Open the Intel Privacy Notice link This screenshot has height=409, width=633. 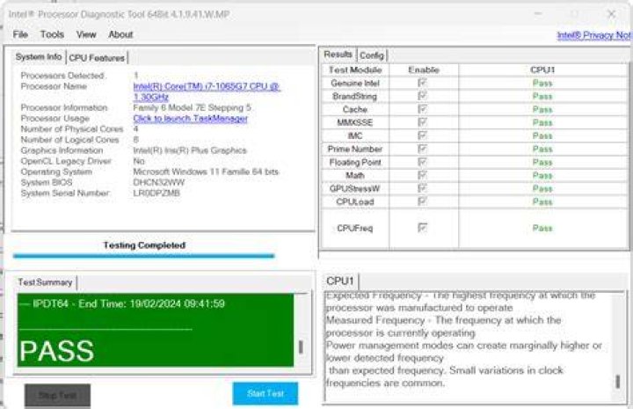[593, 35]
